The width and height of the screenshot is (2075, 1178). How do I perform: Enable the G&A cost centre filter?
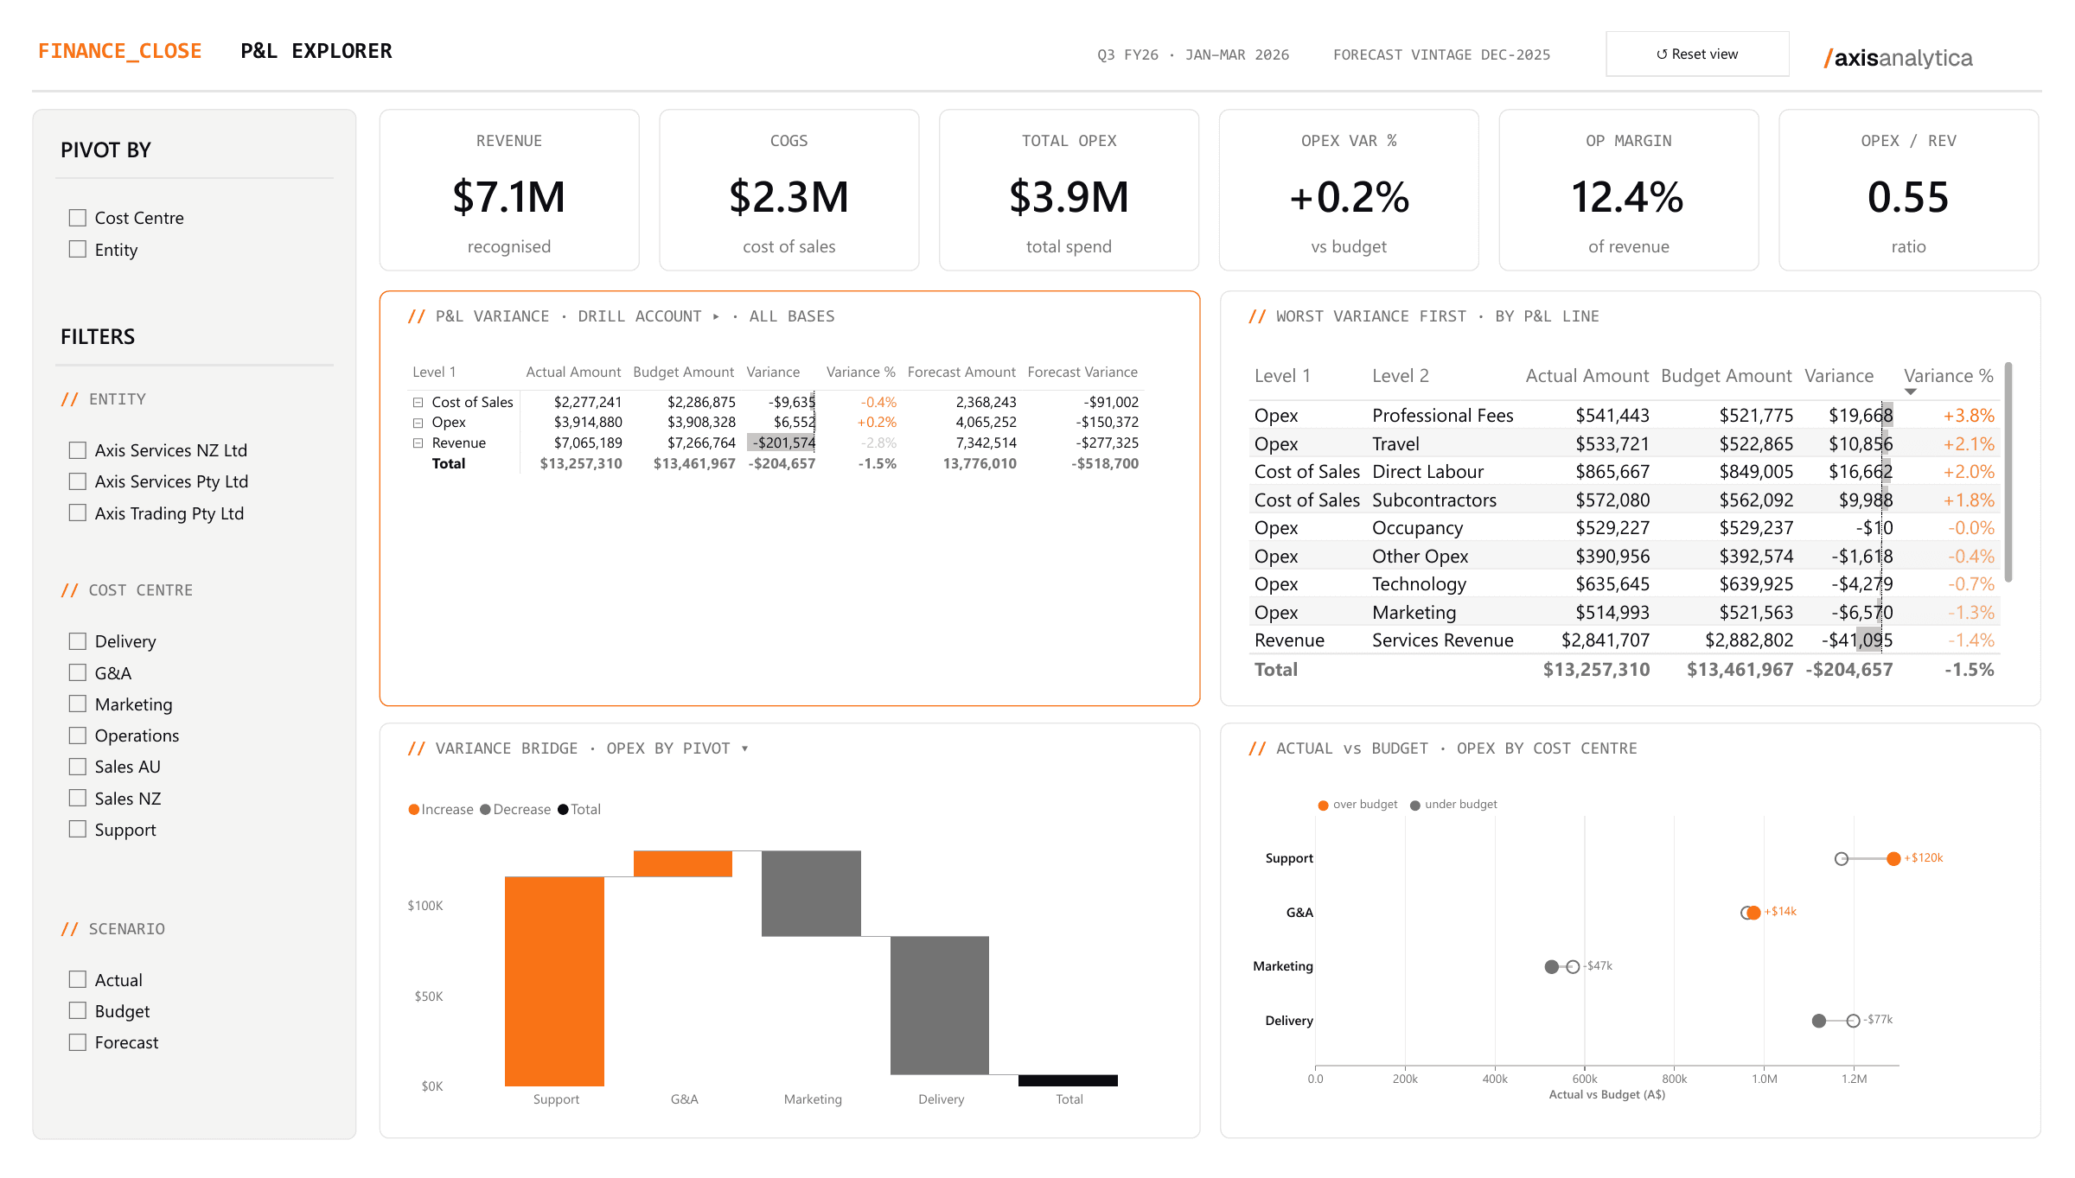point(78,672)
